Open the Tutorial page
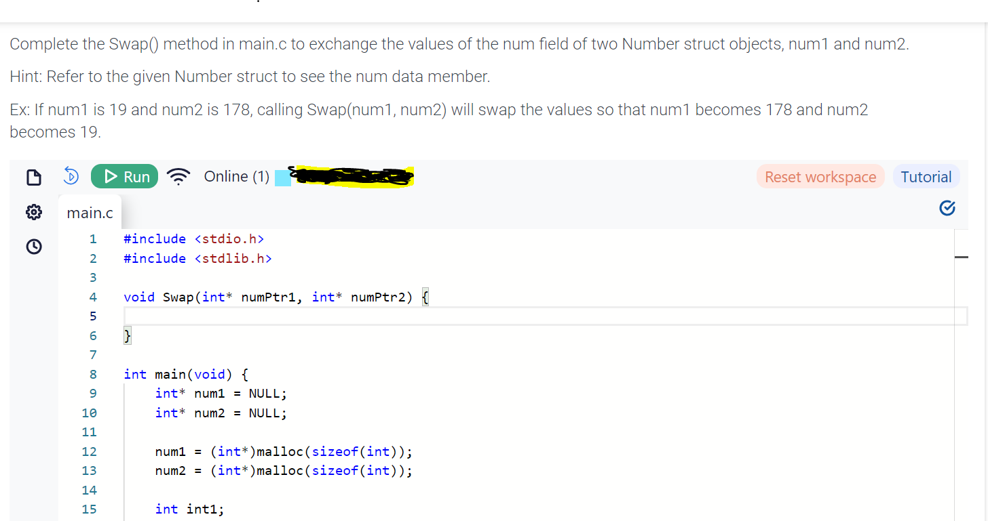988x521 pixels. point(926,176)
